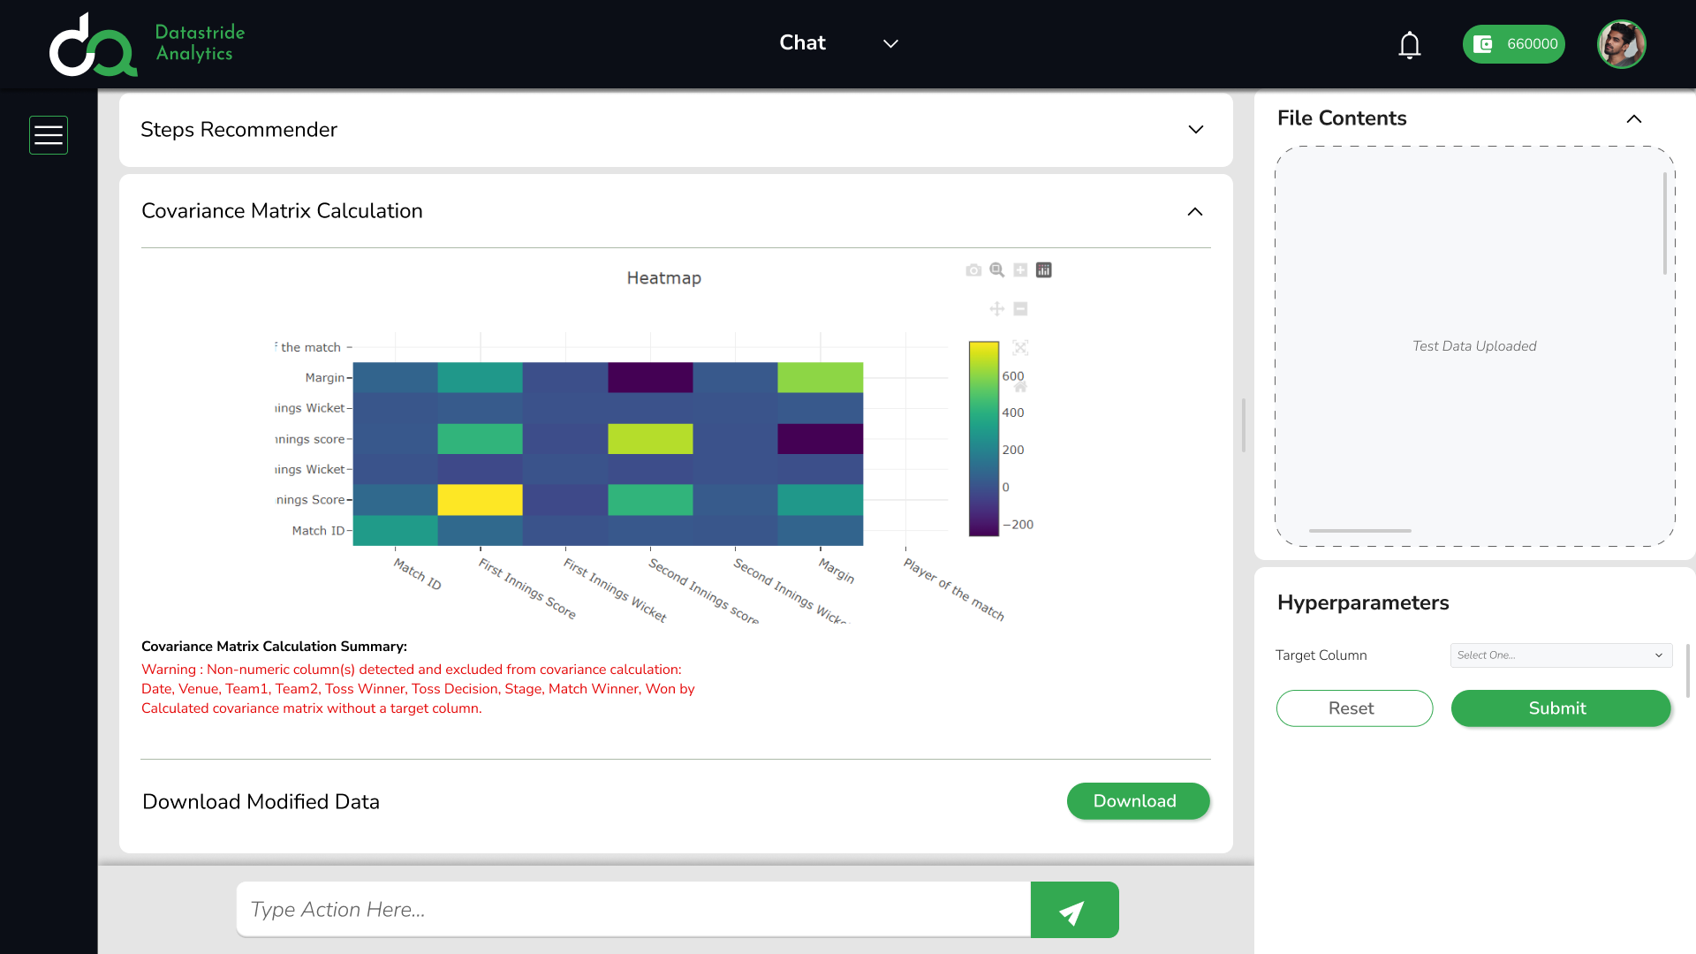1696x954 pixels.
Task: Collapse the File Contents panel
Action: click(1634, 118)
